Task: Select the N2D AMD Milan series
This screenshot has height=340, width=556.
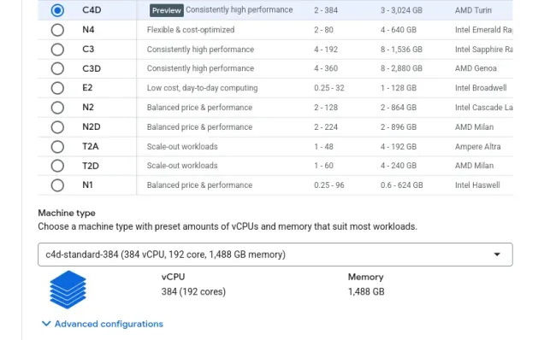Action: (x=57, y=126)
